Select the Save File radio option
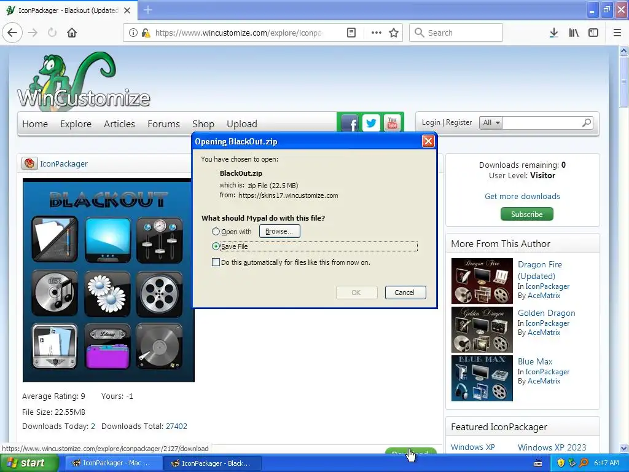 coord(216,246)
